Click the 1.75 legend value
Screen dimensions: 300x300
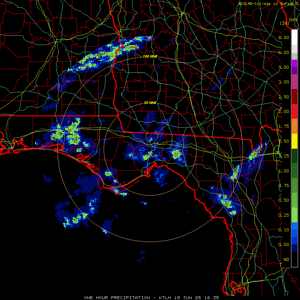tap(284, 126)
